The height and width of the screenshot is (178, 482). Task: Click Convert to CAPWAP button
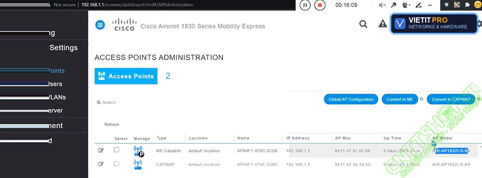click(451, 99)
